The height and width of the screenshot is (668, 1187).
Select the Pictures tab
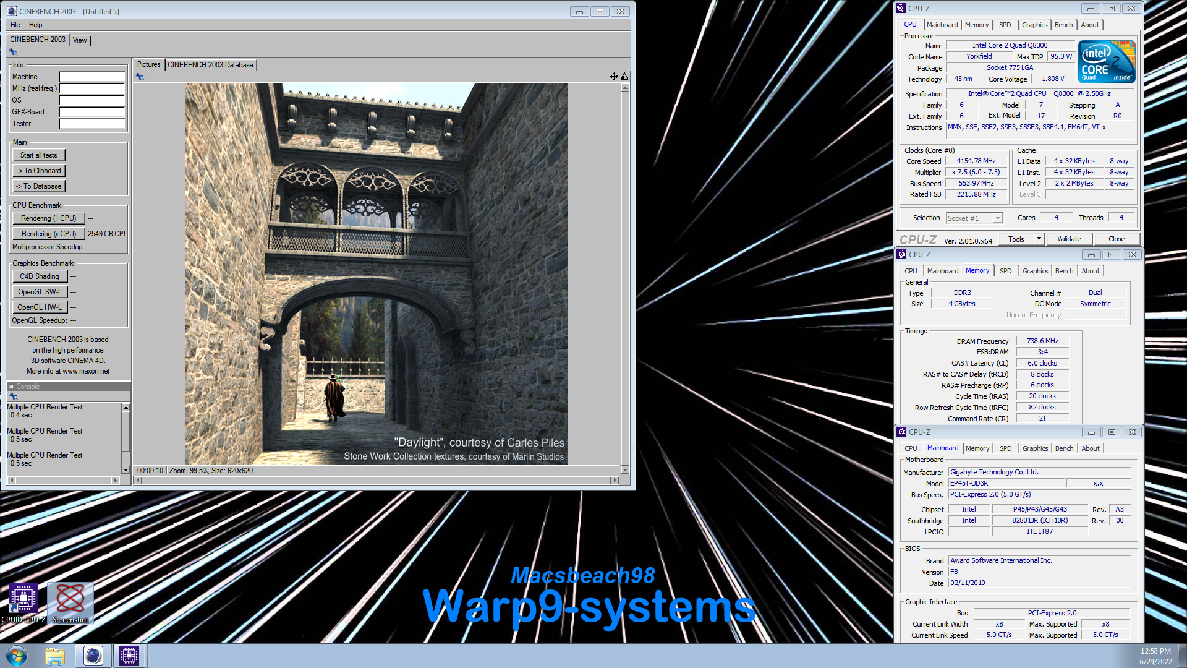coord(148,64)
